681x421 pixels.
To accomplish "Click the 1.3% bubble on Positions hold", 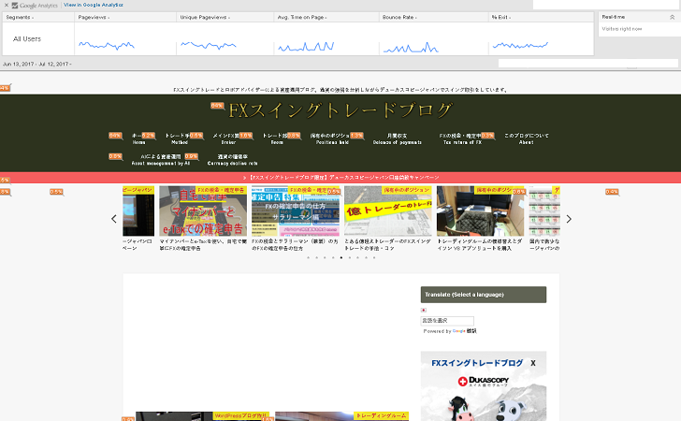I will point(356,135).
